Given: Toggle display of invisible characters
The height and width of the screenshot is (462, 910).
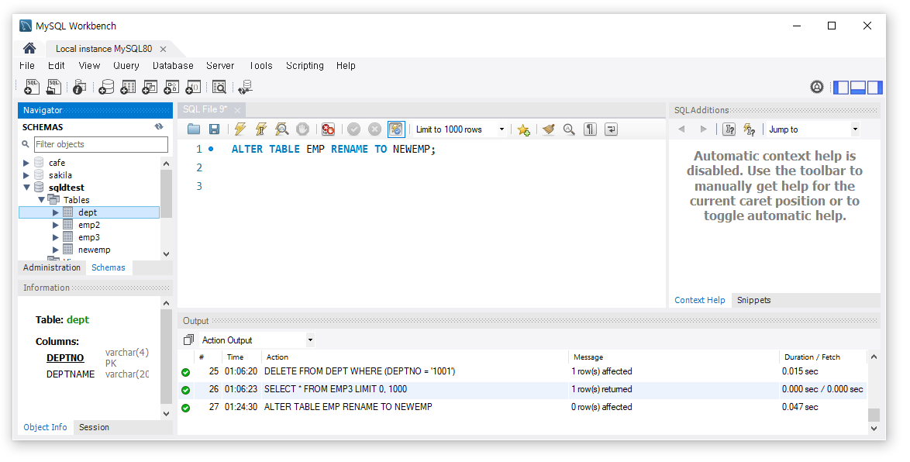Looking at the screenshot, I should (x=590, y=129).
